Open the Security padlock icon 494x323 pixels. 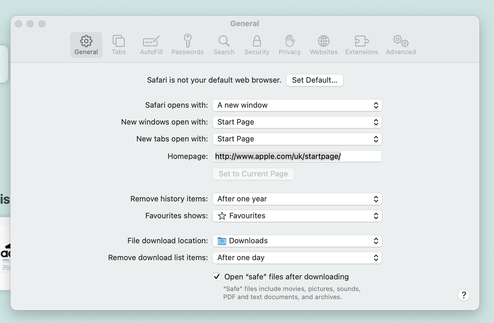pos(257,41)
